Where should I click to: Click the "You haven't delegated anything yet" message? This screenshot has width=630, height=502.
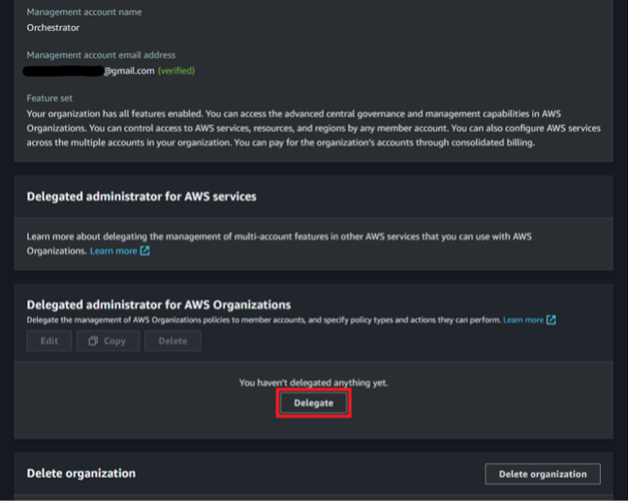click(313, 383)
